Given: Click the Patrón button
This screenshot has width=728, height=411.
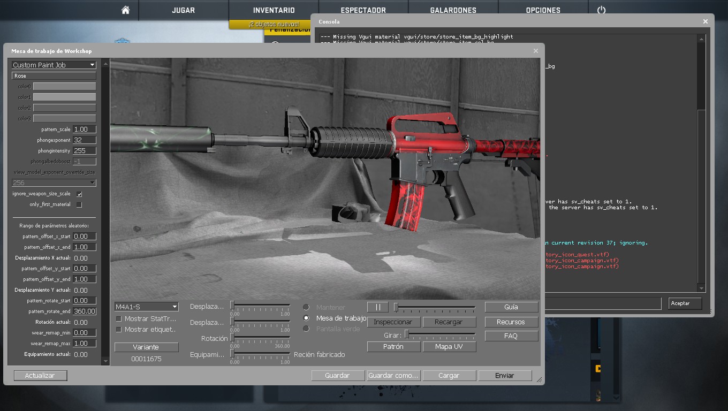Looking at the screenshot, I should click(x=393, y=346).
